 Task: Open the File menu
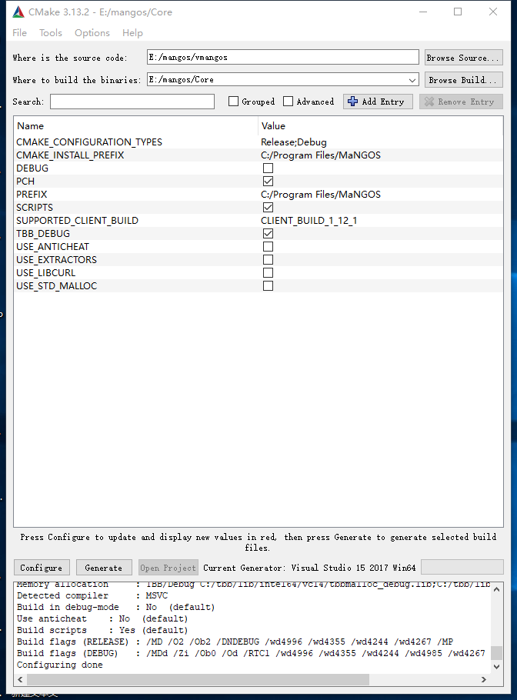[x=20, y=33]
